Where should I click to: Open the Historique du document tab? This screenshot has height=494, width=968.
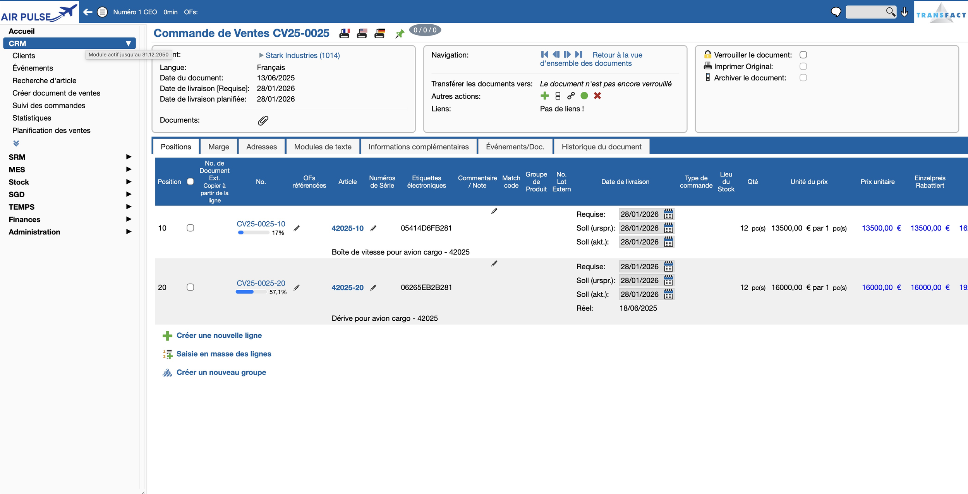(601, 147)
